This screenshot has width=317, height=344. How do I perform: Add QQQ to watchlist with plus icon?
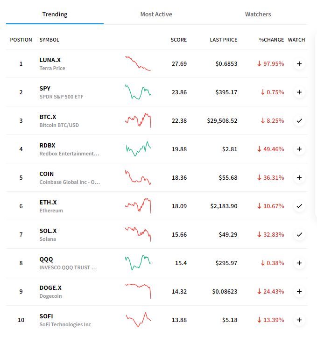point(299,263)
